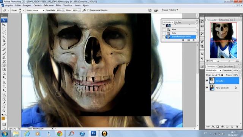
Task: Toggle Quick Mask mode in the toolbox
Action: point(4,124)
